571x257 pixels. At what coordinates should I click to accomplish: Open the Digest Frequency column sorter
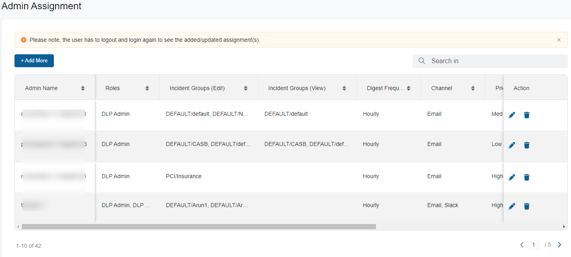409,87
